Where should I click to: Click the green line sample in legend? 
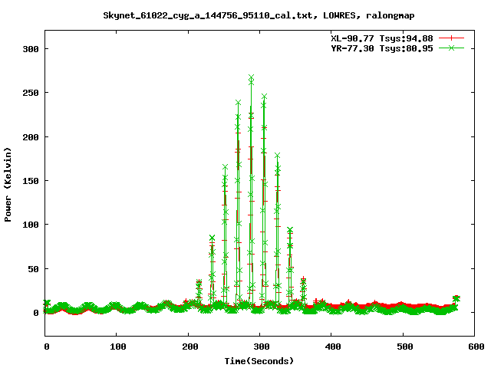[453, 48]
